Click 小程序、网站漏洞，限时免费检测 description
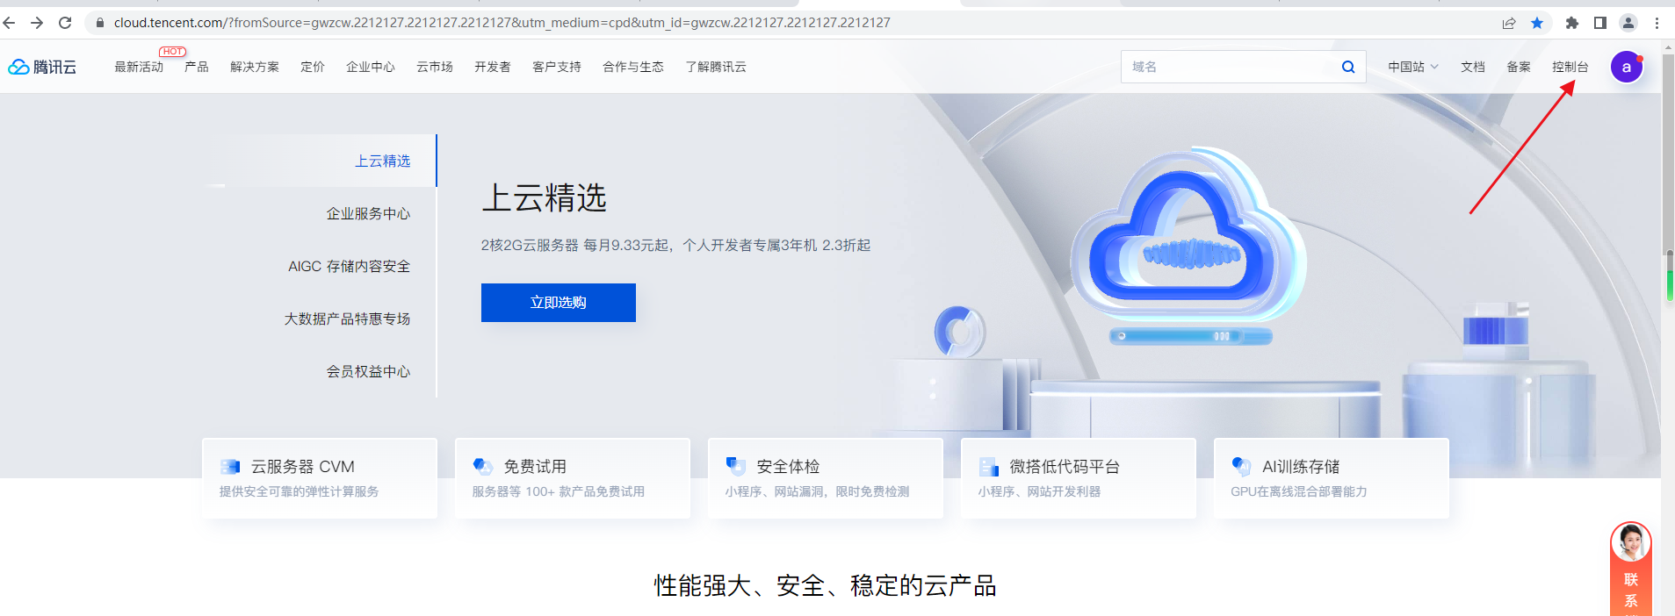1675x616 pixels. click(817, 491)
